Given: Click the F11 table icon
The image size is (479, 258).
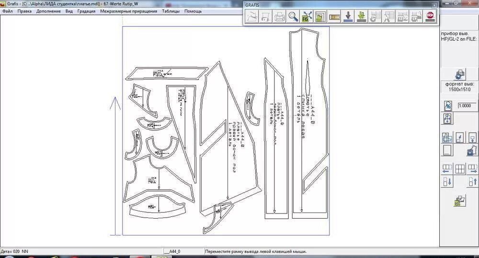Looking at the screenshot, I should pyautogui.click(x=402, y=16).
